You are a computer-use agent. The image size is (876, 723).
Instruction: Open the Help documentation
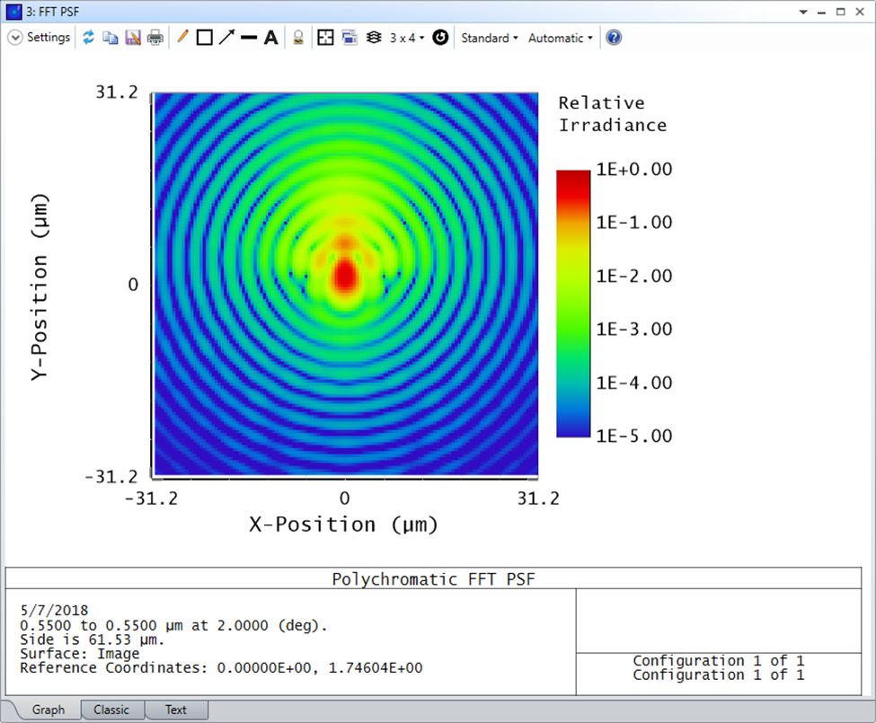coord(613,38)
